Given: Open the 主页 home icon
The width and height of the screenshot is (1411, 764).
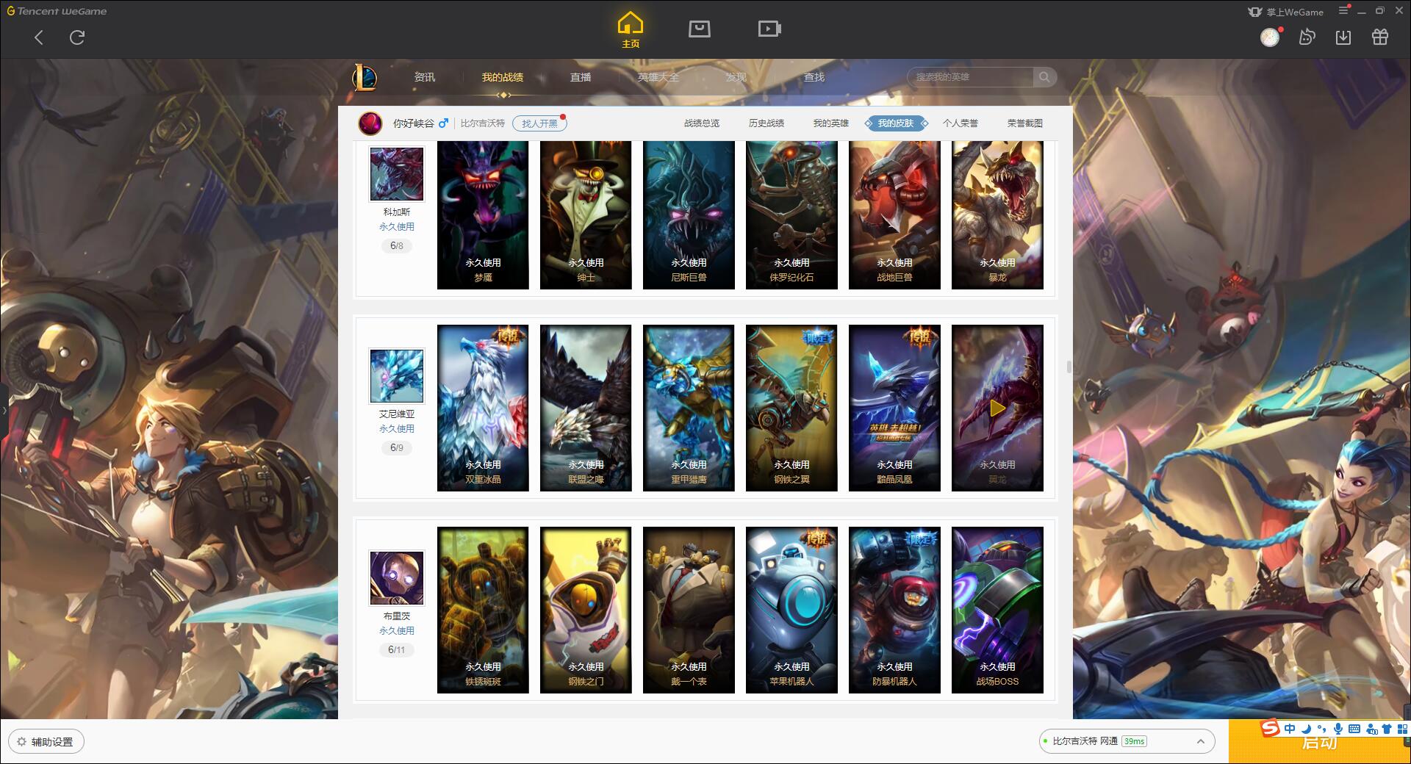Looking at the screenshot, I should 631,30.
